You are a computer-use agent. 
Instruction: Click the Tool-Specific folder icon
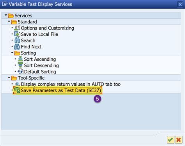click(14, 78)
